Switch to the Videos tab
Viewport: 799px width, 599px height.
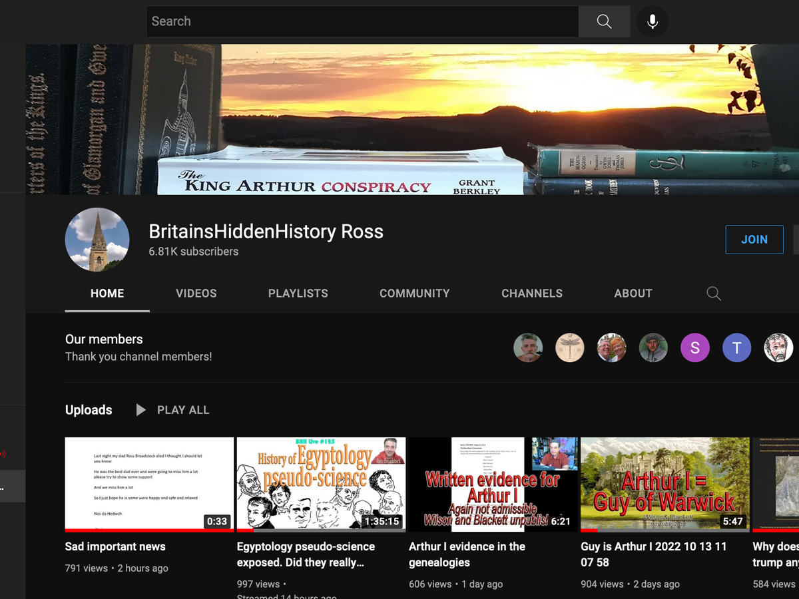coord(196,294)
